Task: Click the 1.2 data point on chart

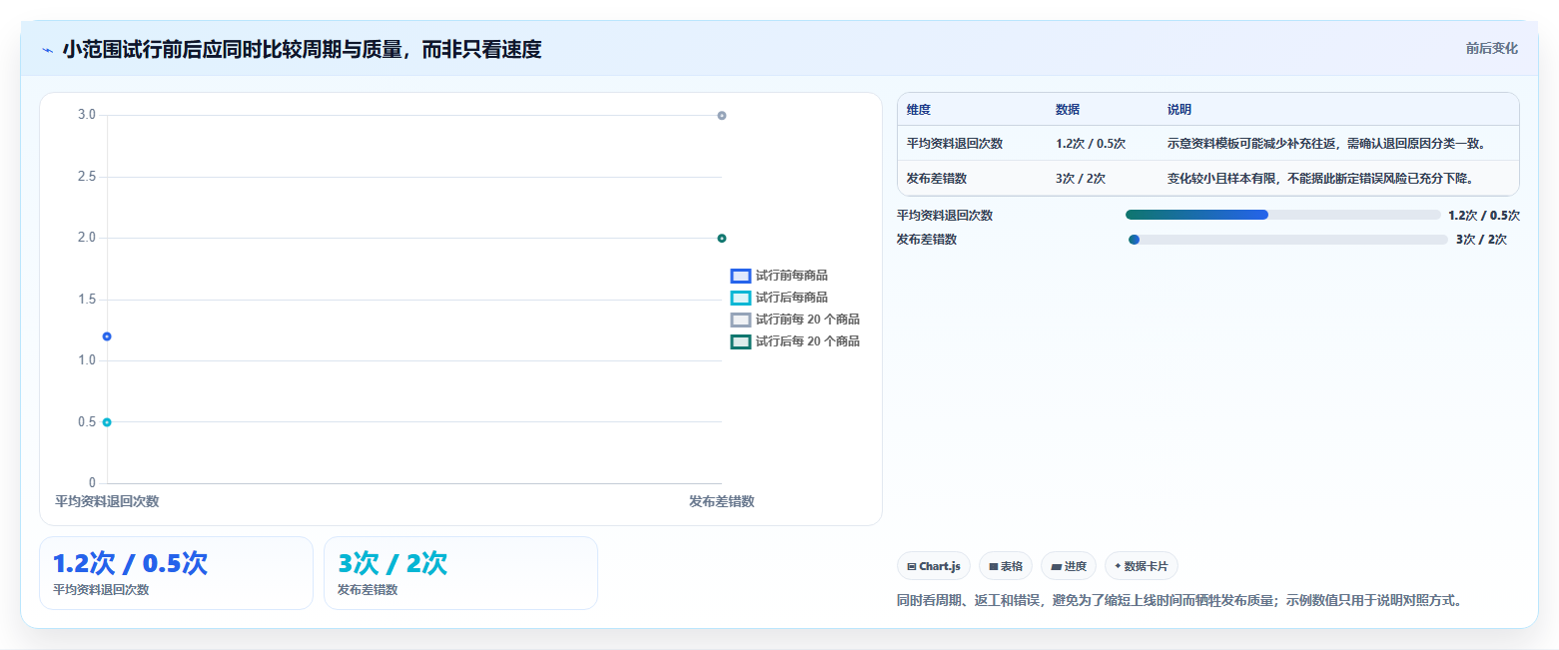Action: 107,336
